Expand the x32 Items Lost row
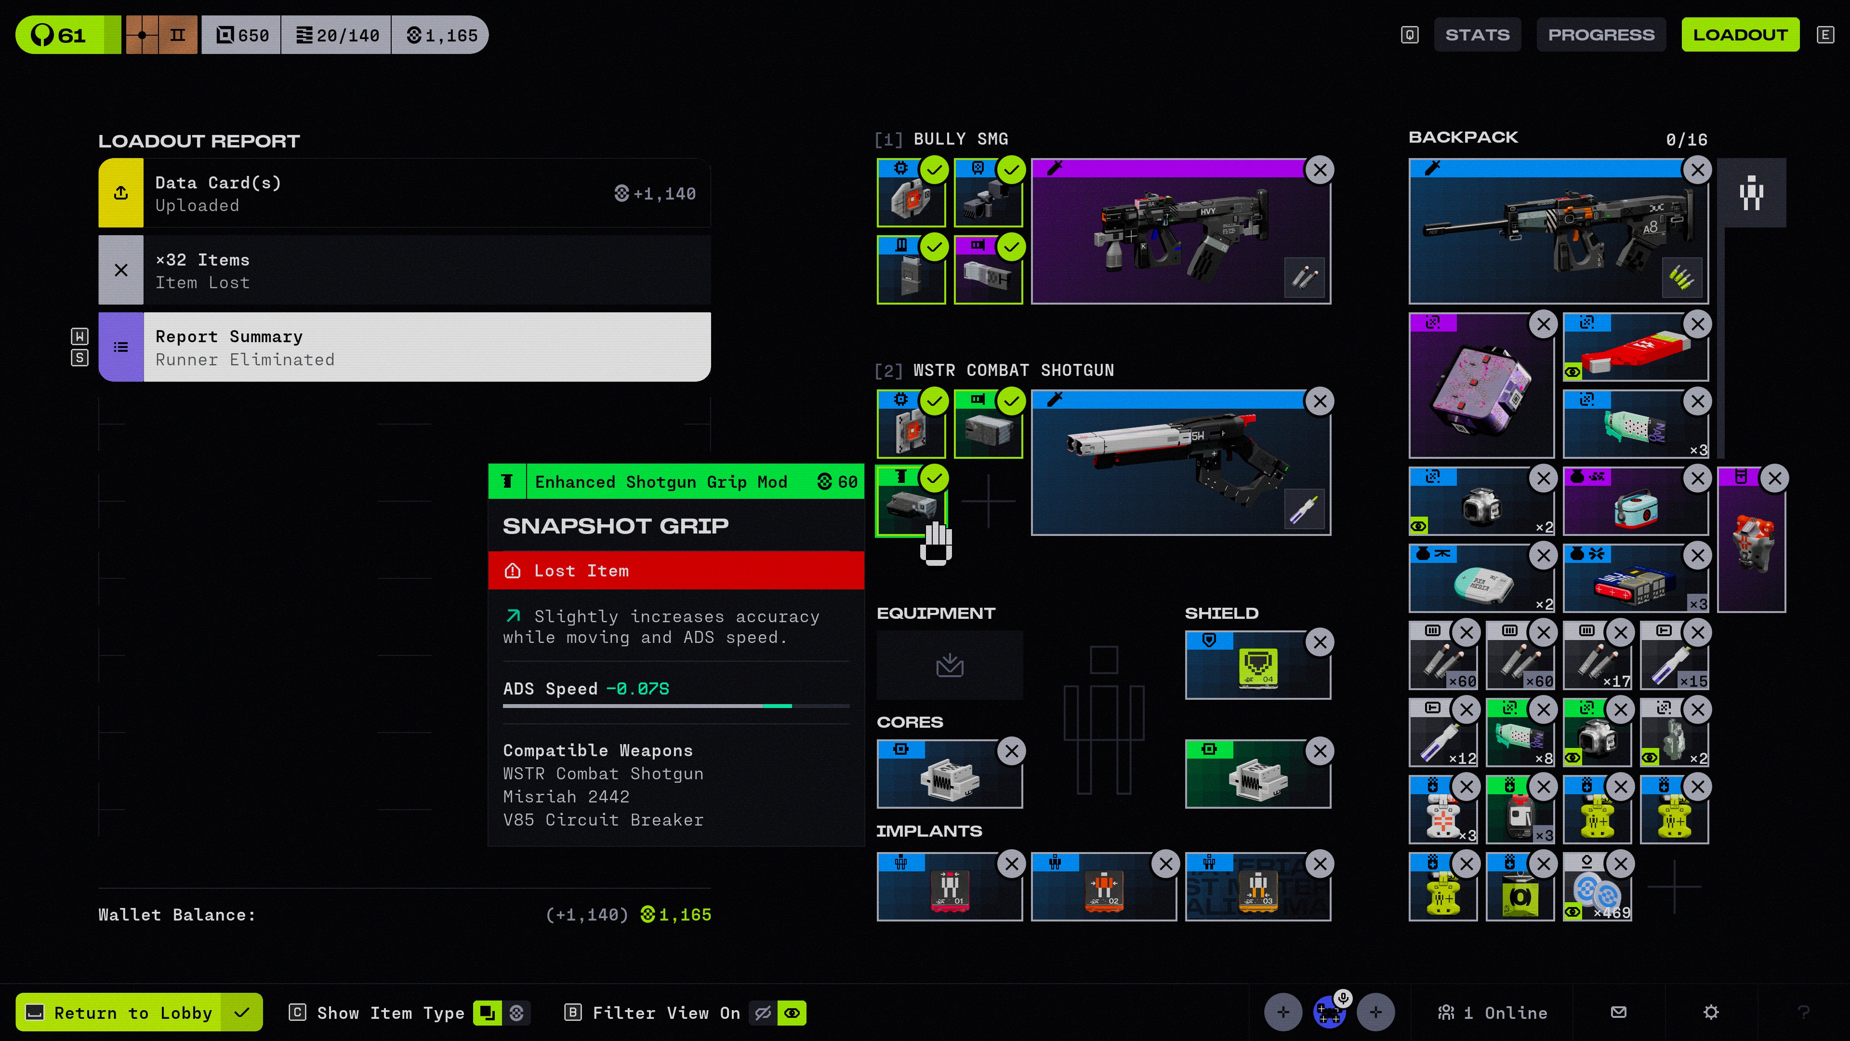The image size is (1850, 1041). click(404, 270)
